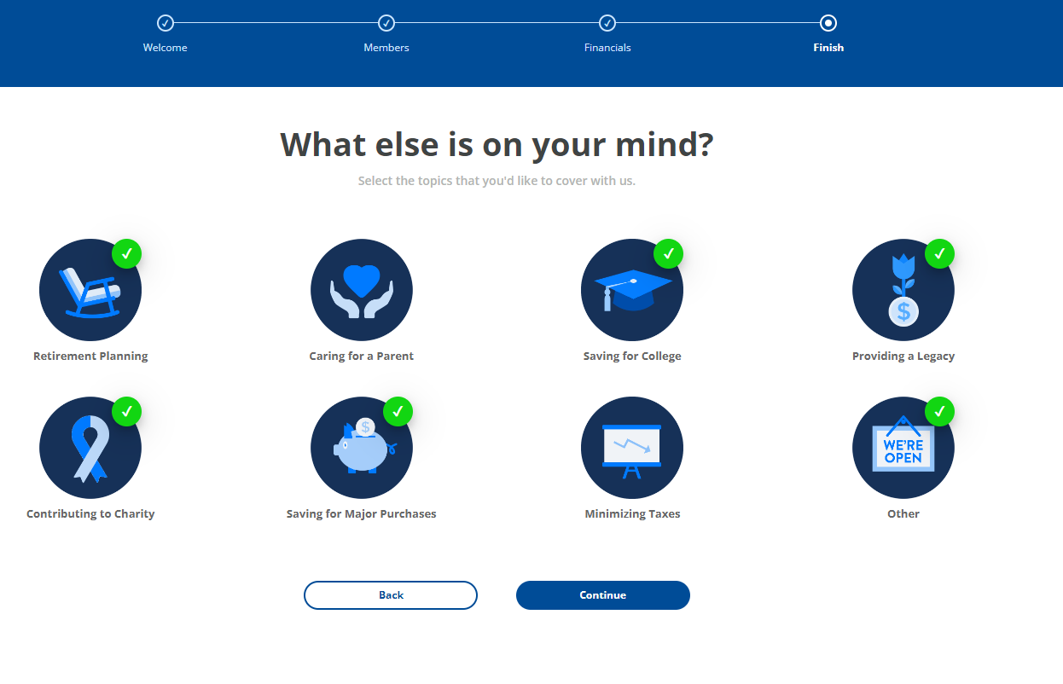Viewport: 1063px width, 684px height.
Task: Click the Saving for Major Purchases piggy bank
Action: tap(362, 447)
